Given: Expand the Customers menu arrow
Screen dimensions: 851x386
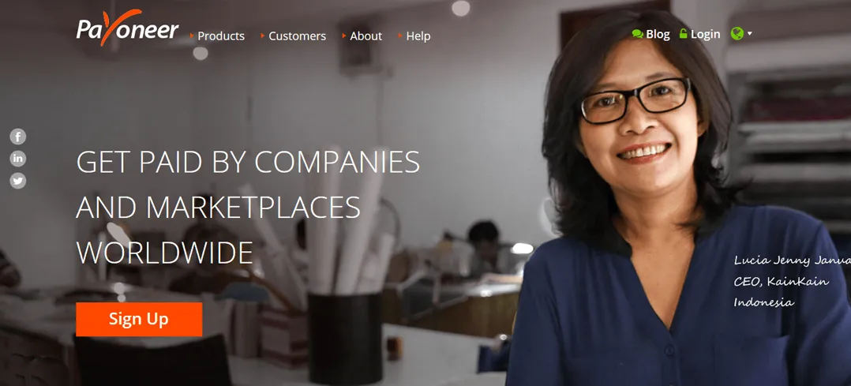Looking at the screenshot, I should click(263, 36).
